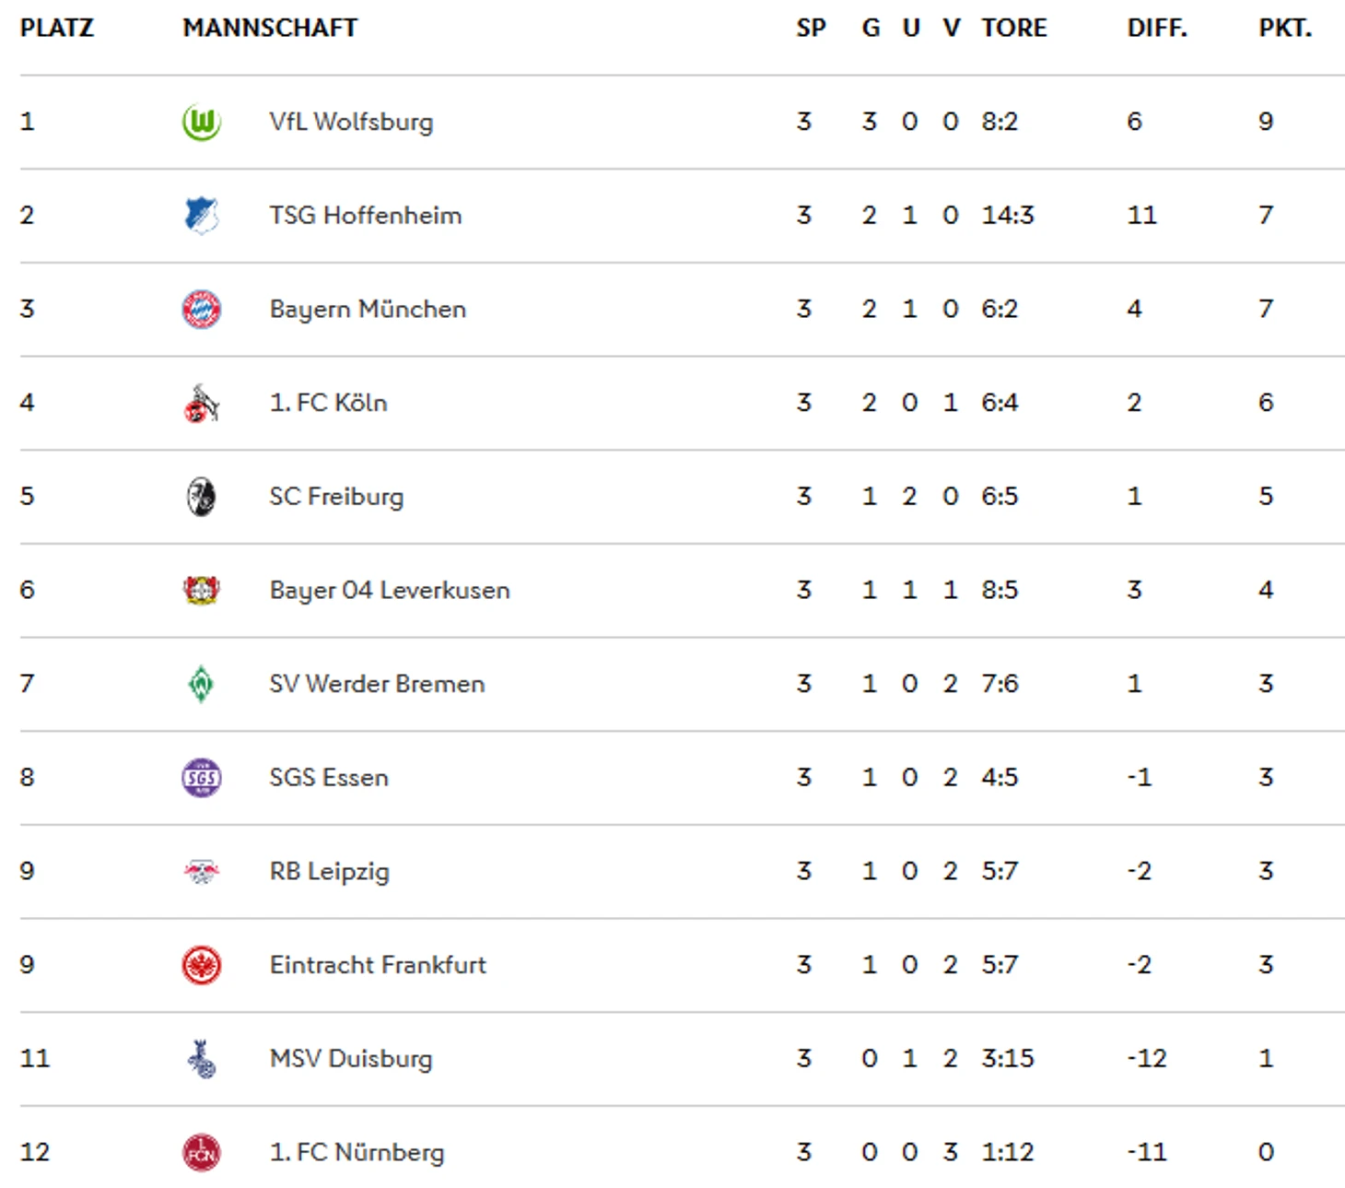Screen dimensions: 1345x1188
Task: Open the TSG Hoffenheim team name link
Action: [x=366, y=216]
